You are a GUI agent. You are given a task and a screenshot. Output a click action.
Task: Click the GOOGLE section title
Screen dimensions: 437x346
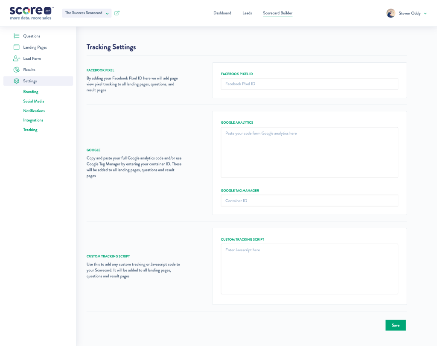tap(93, 150)
